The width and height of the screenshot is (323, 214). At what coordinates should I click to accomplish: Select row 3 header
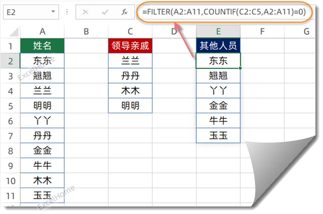tap(10, 76)
